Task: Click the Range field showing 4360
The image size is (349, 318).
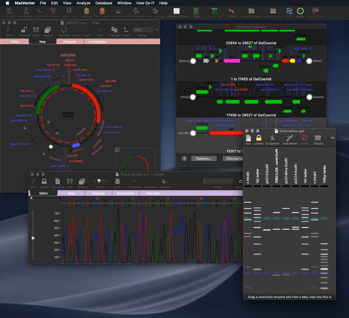Action: click(143, 30)
